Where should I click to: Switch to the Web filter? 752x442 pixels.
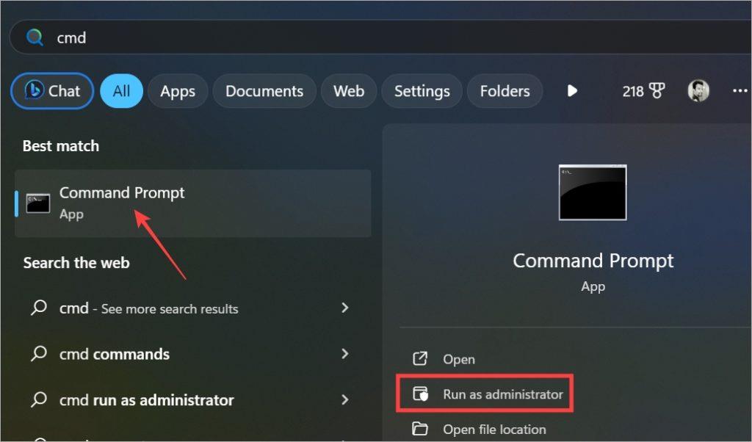point(349,90)
